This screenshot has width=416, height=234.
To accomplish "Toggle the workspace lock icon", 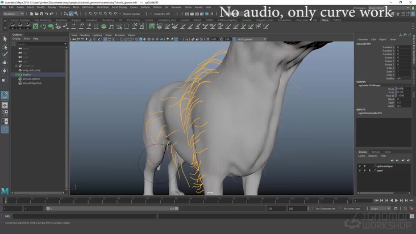I will click(x=413, y=8).
